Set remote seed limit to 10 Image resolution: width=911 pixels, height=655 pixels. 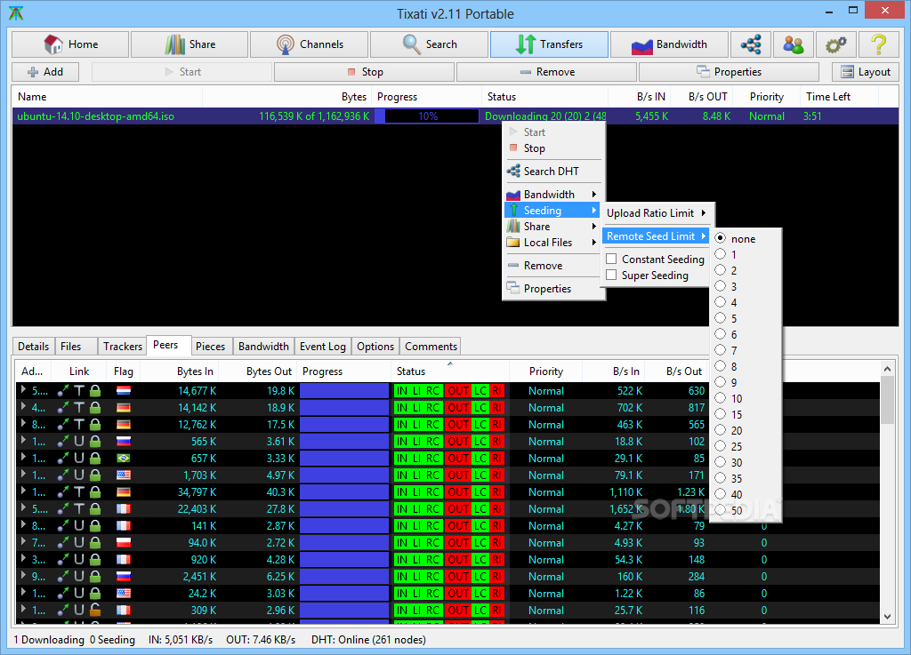(x=721, y=398)
